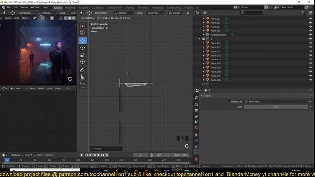The height and width of the screenshot is (177, 315).
Task: Hide Plane.036 in the outliner
Action: (311, 80)
